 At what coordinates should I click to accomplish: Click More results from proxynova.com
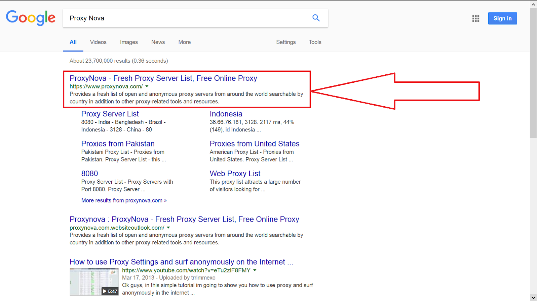pos(124,200)
